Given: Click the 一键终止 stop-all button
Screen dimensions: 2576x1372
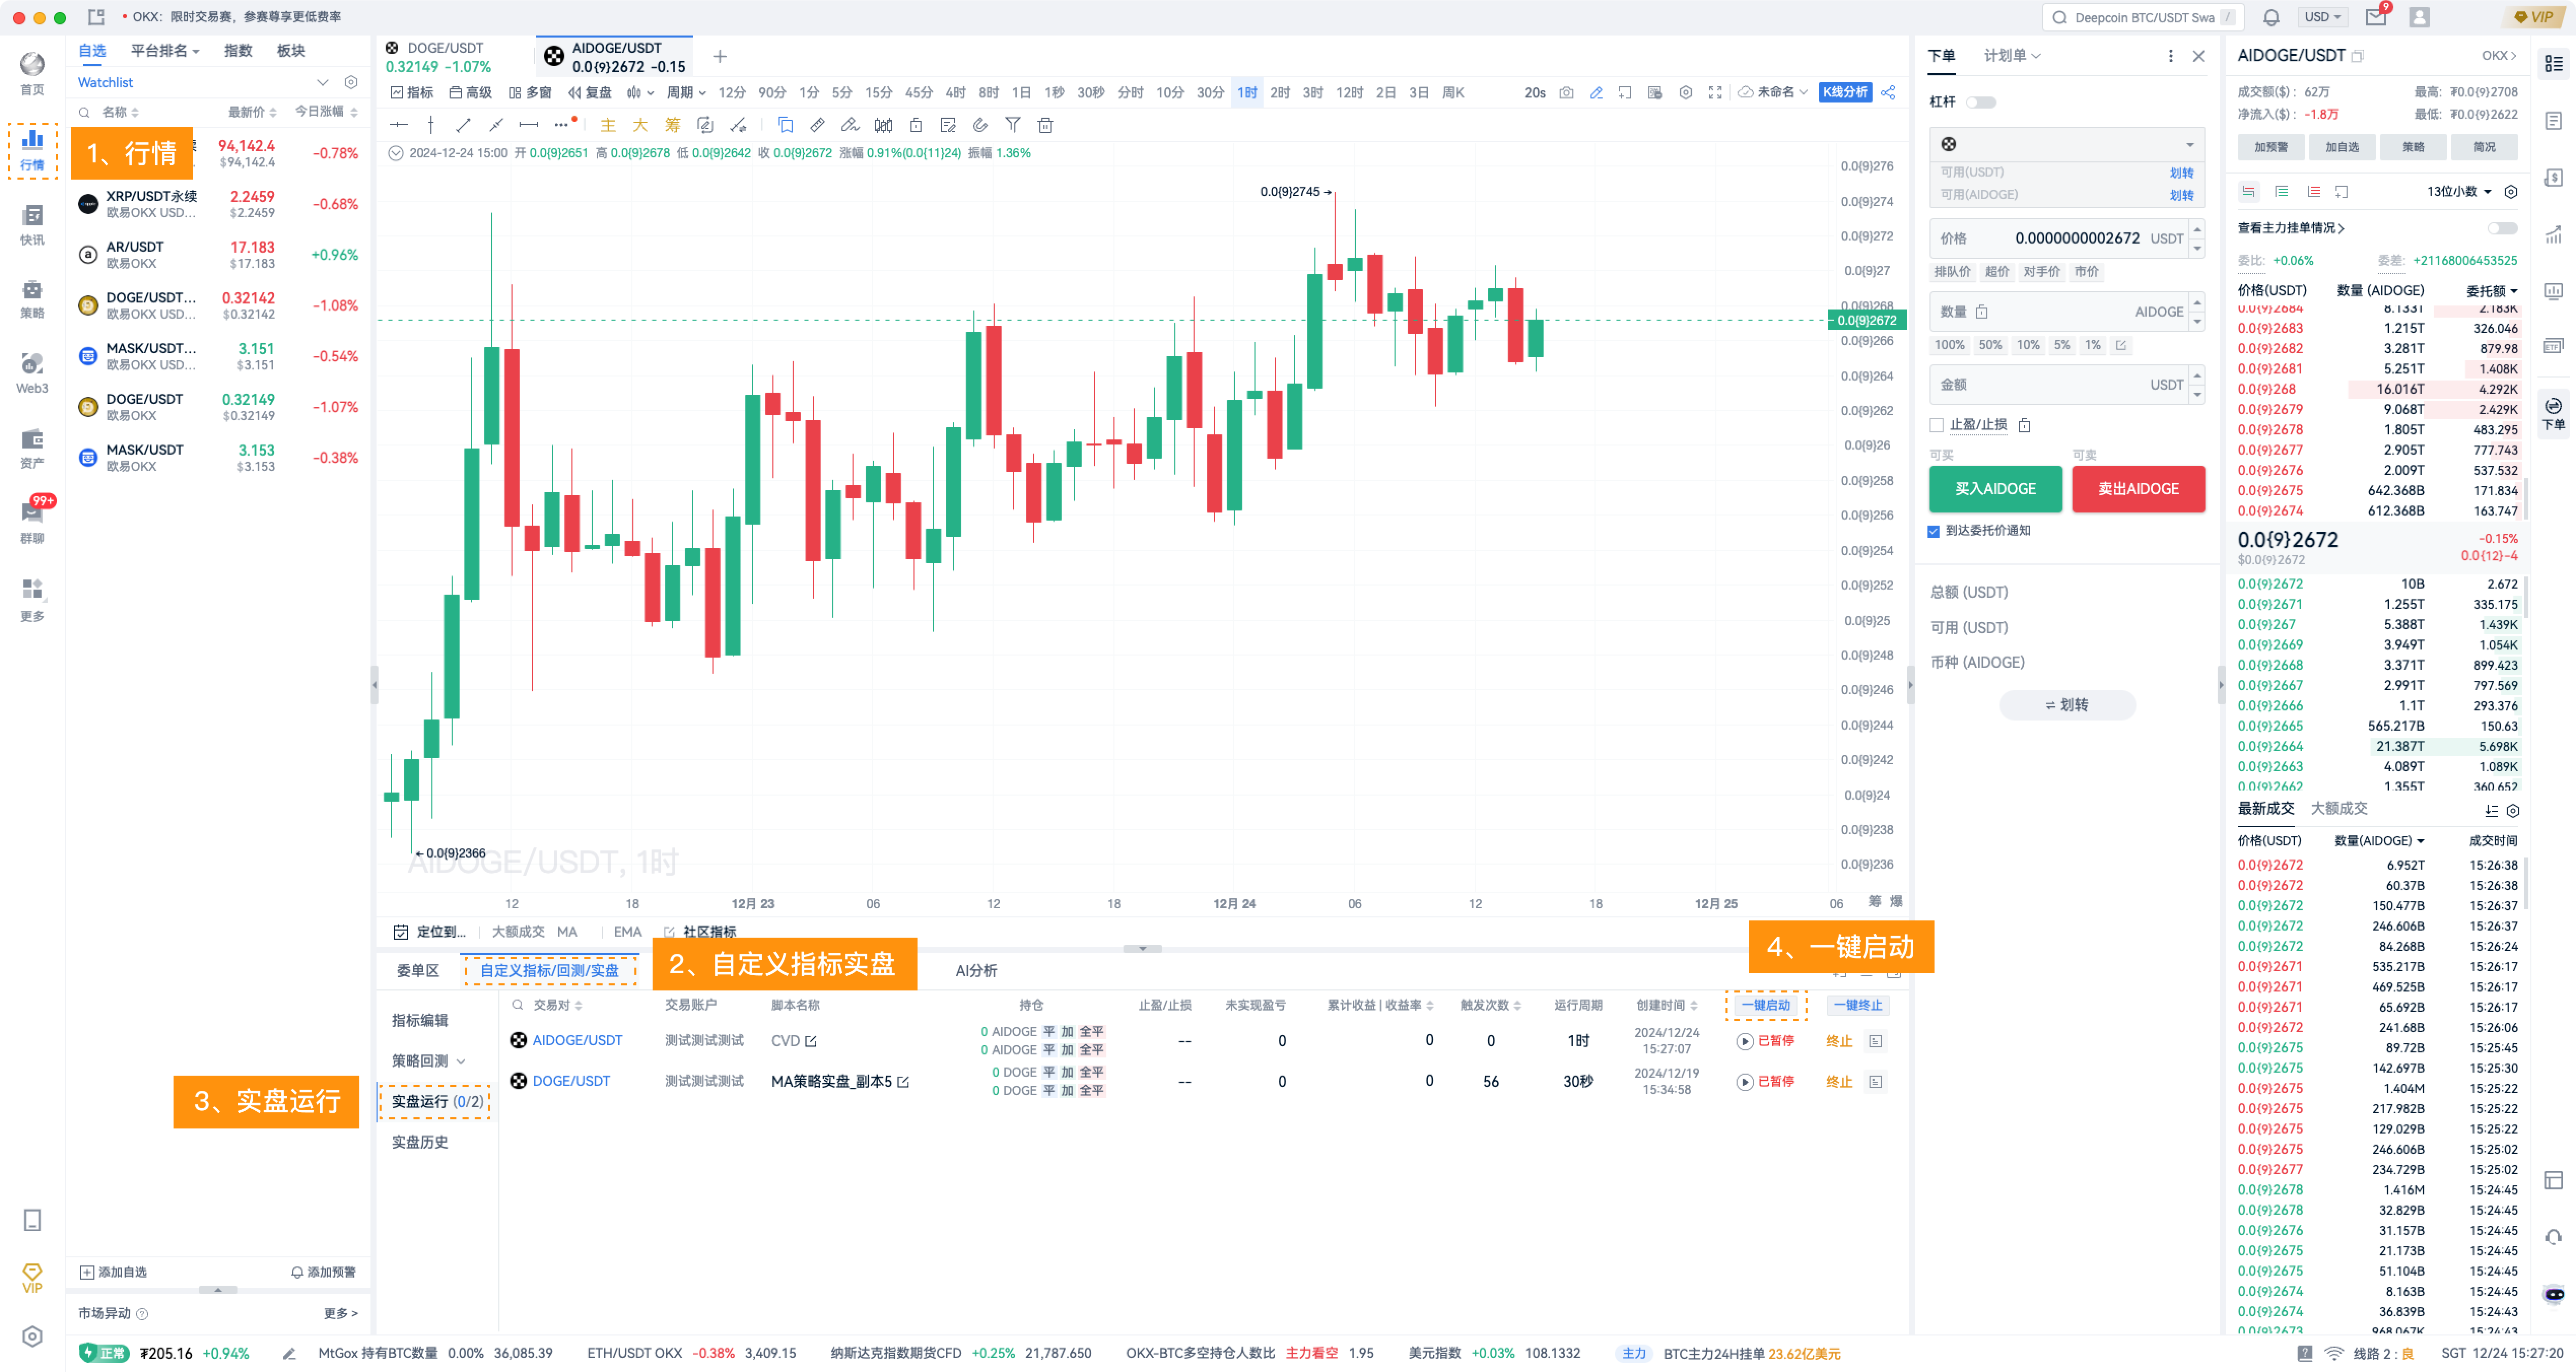Looking at the screenshot, I should pyautogui.click(x=1857, y=1005).
